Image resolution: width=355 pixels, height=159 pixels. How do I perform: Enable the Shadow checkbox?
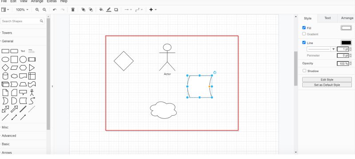click(304, 71)
